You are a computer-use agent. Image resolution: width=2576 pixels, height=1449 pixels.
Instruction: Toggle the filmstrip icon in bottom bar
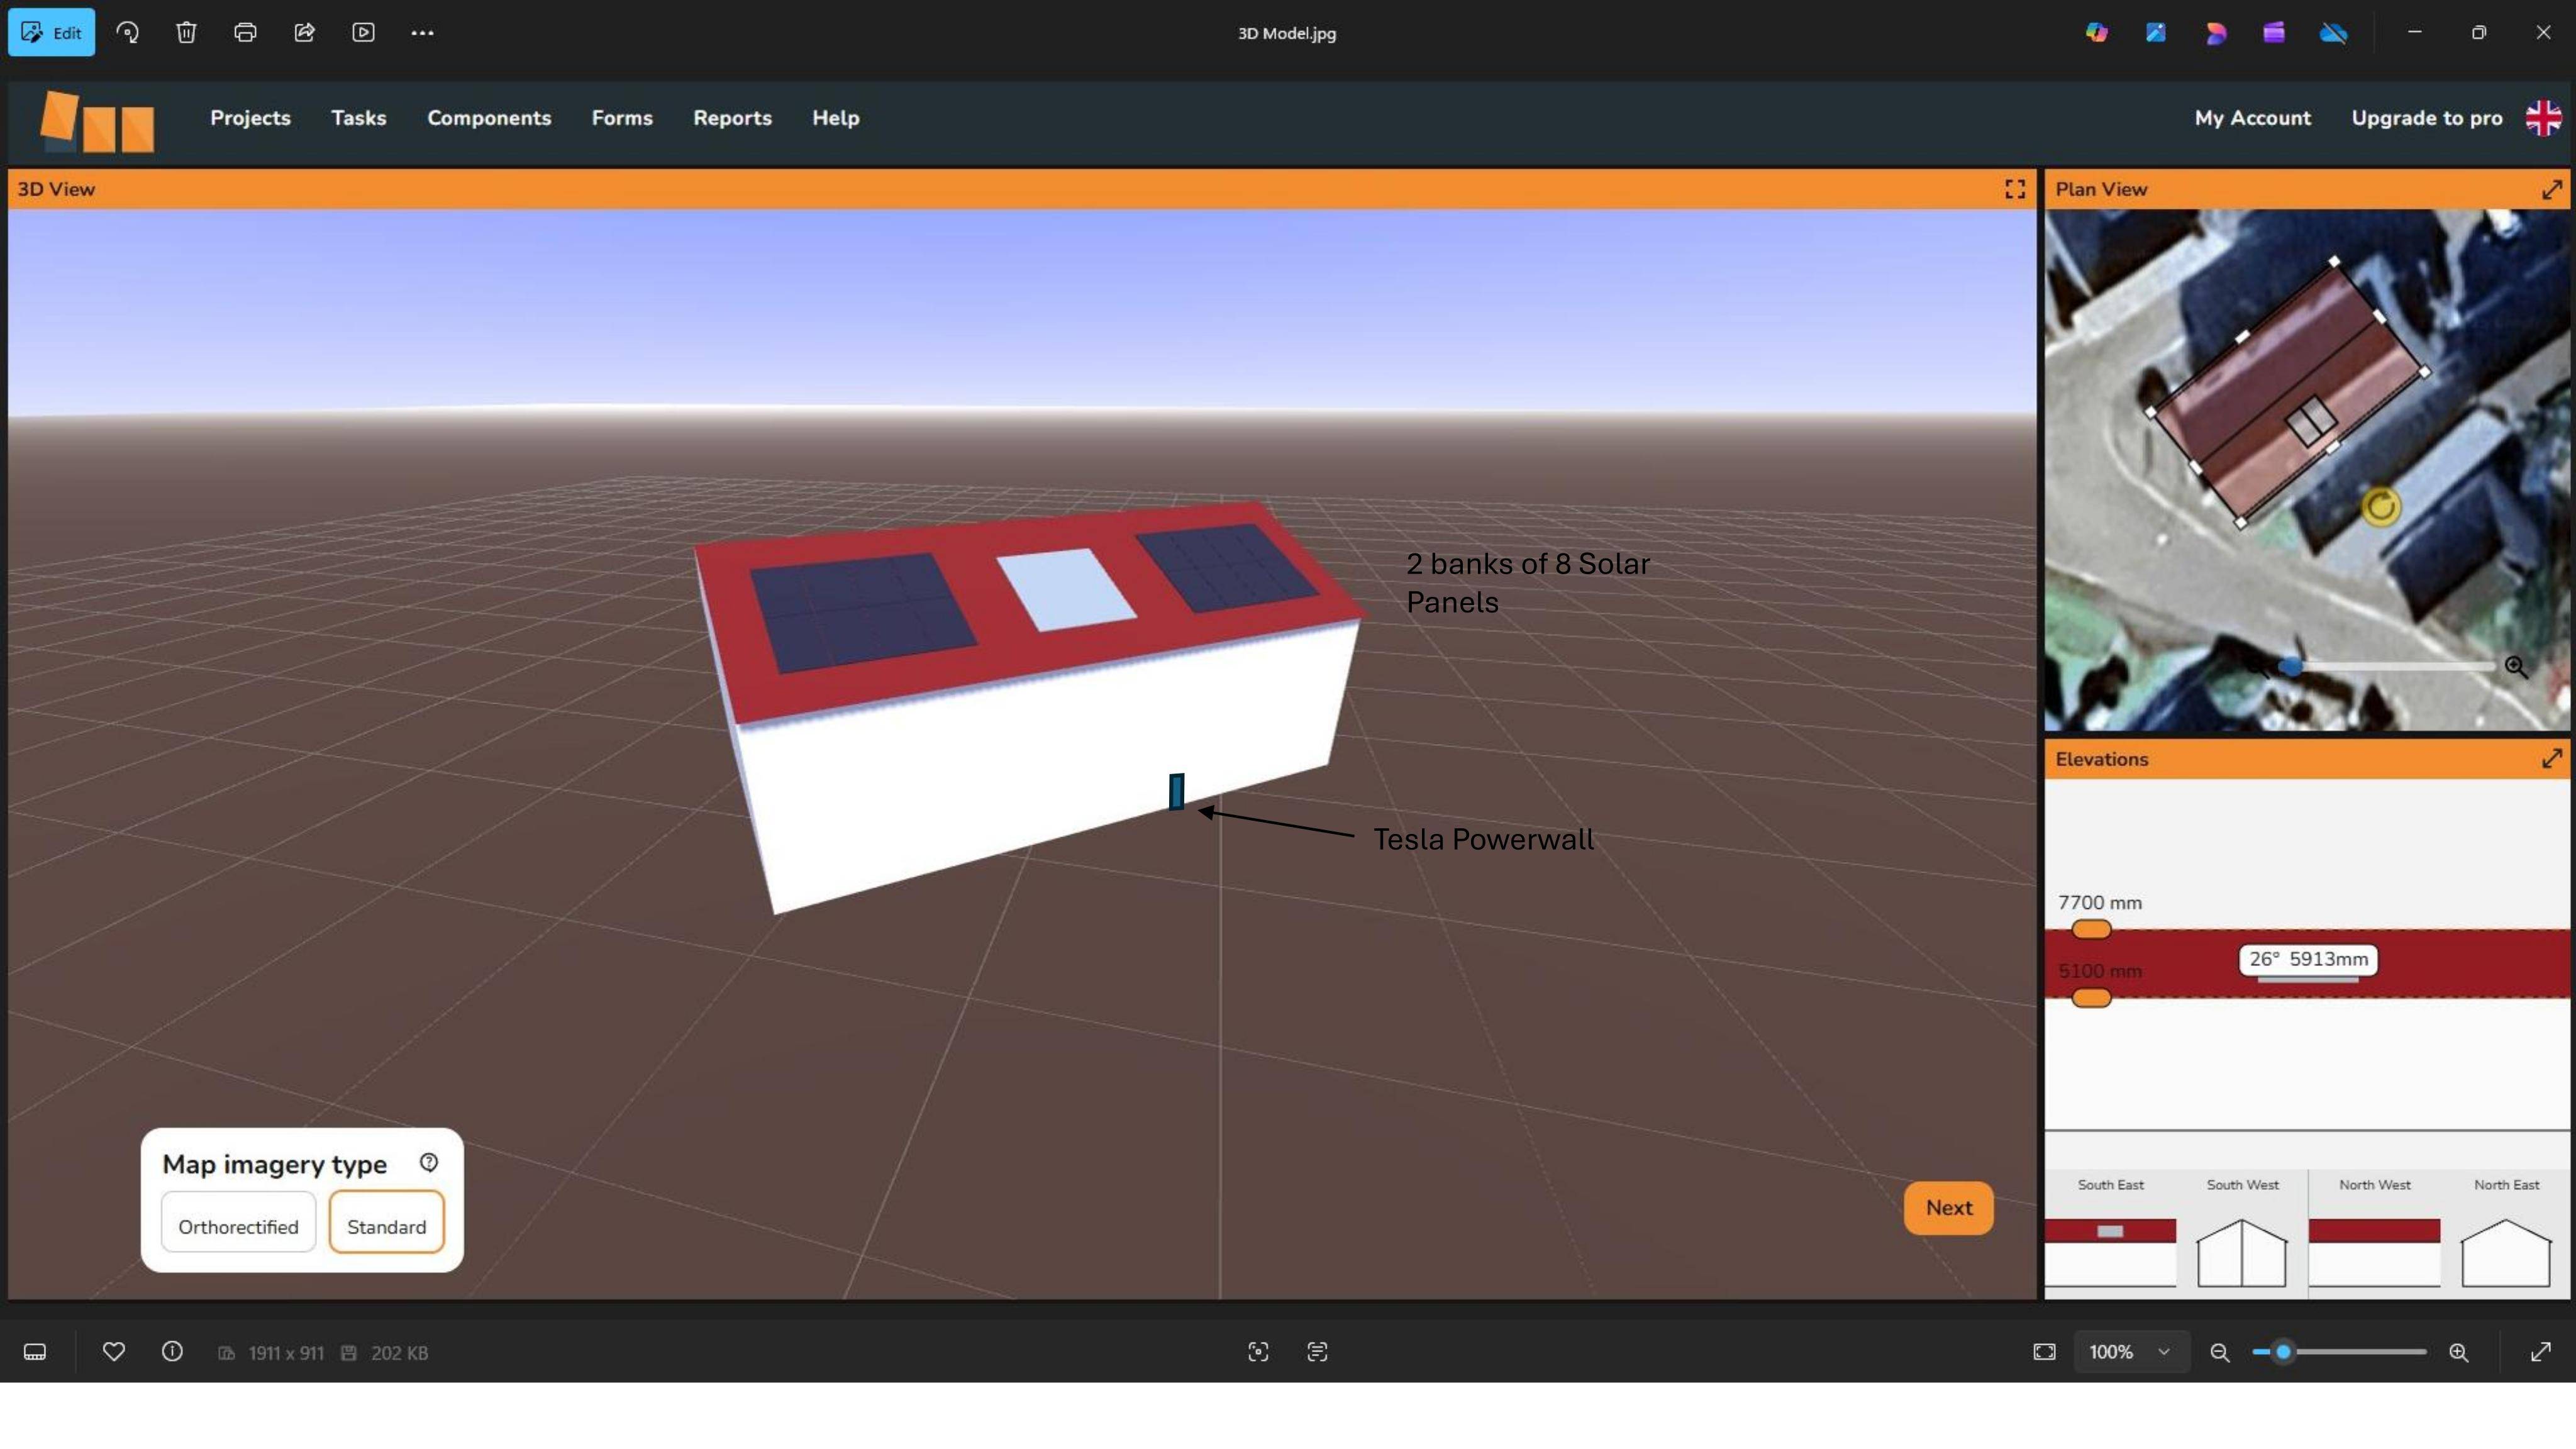35,1352
